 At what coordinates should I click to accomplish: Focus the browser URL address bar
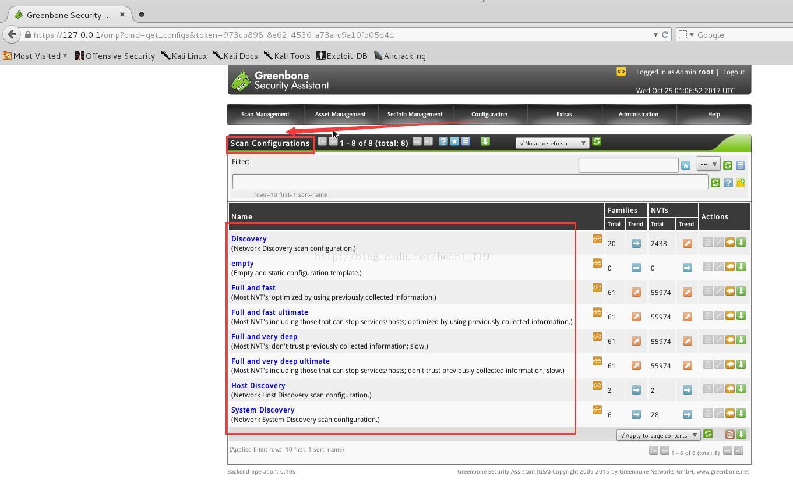tap(341, 35)
